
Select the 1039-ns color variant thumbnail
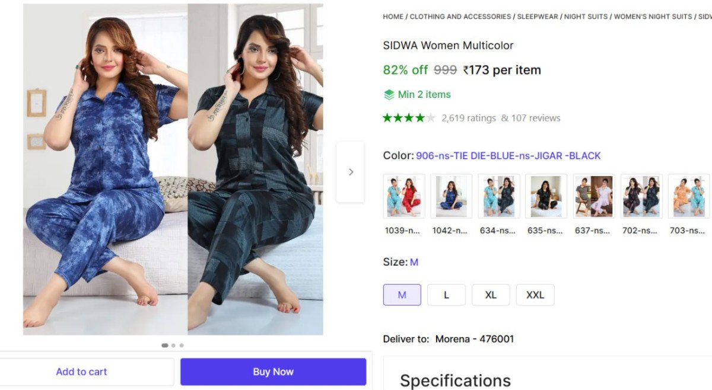coord(404,196)
